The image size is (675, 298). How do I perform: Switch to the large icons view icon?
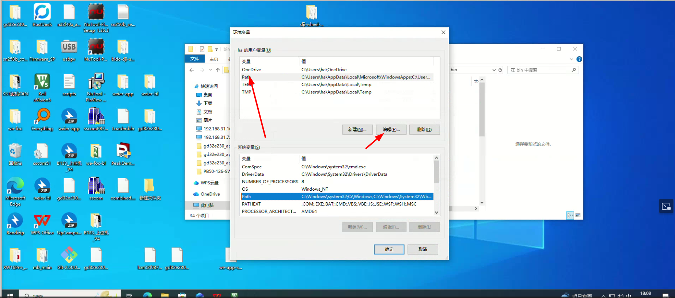pos(578,215)
